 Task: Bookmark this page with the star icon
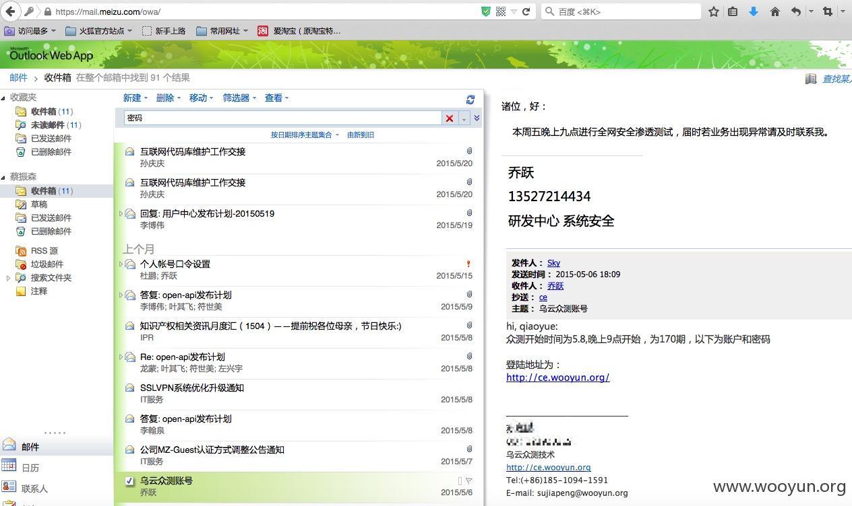(714, 11)
